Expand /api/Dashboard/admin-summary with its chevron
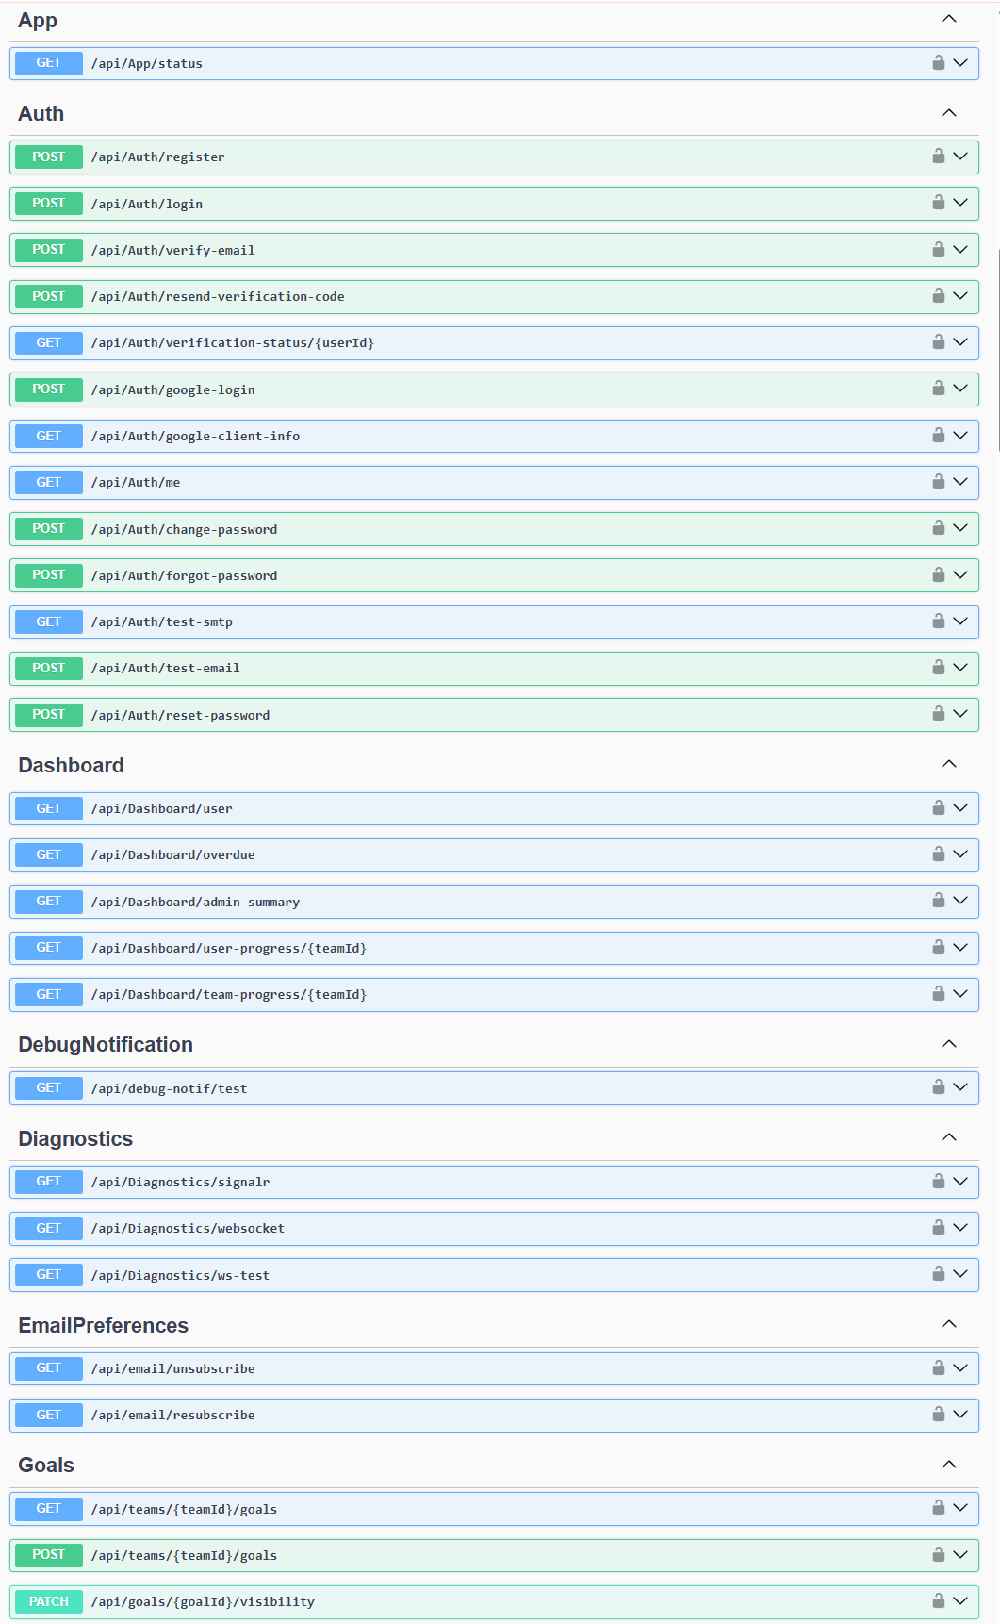Viewport: 1000px width, 1624px height. [960, 902]
